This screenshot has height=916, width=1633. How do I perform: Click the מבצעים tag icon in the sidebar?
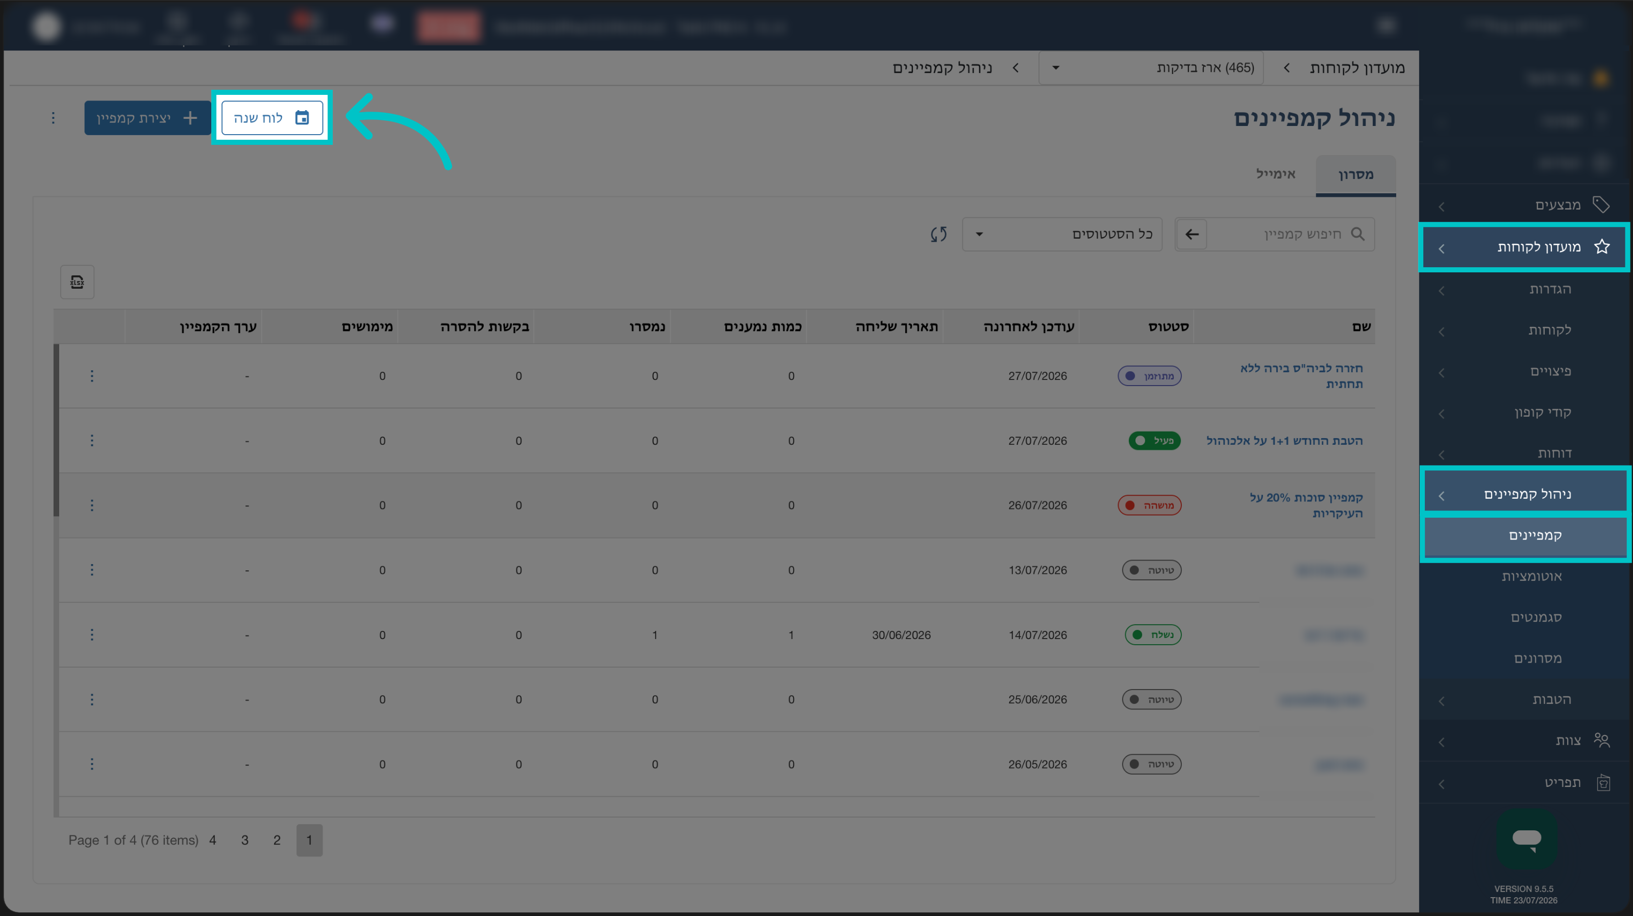pyautogui.click(x=1601, y=205)
